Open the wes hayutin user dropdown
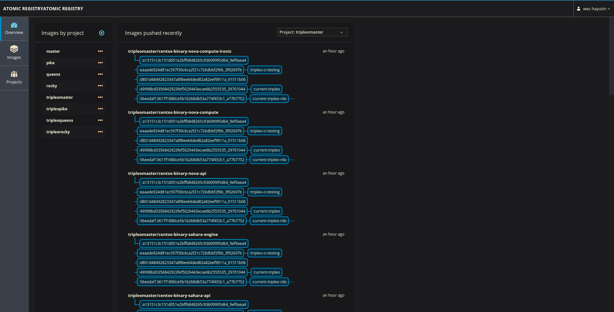The width and height of the screenshot is (614, 312). 594,9
